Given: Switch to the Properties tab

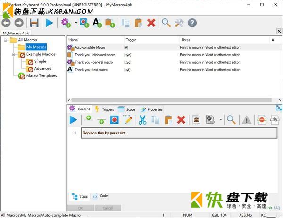Looking at the screenshot, I should pos(151,109).
